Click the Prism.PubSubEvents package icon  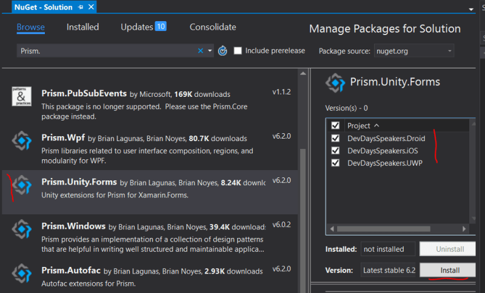coord(21,96)
